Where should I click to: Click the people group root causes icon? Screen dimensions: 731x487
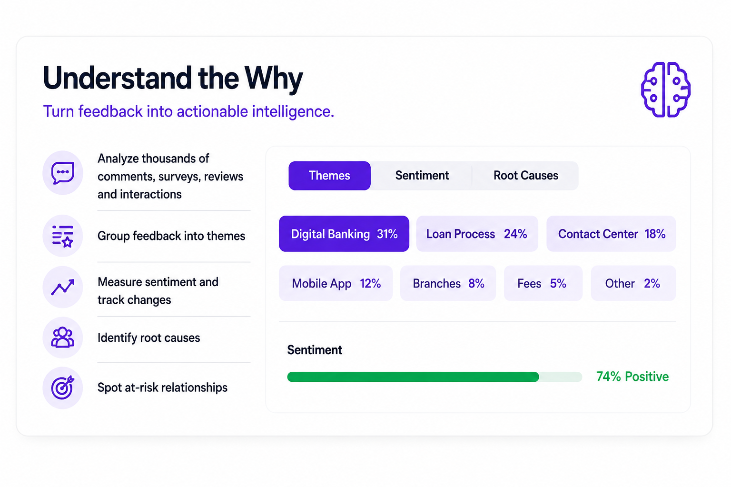click(63, 338)
